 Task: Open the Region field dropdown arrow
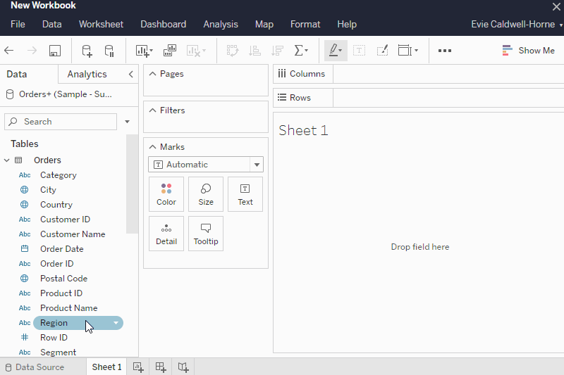(116, 323)
